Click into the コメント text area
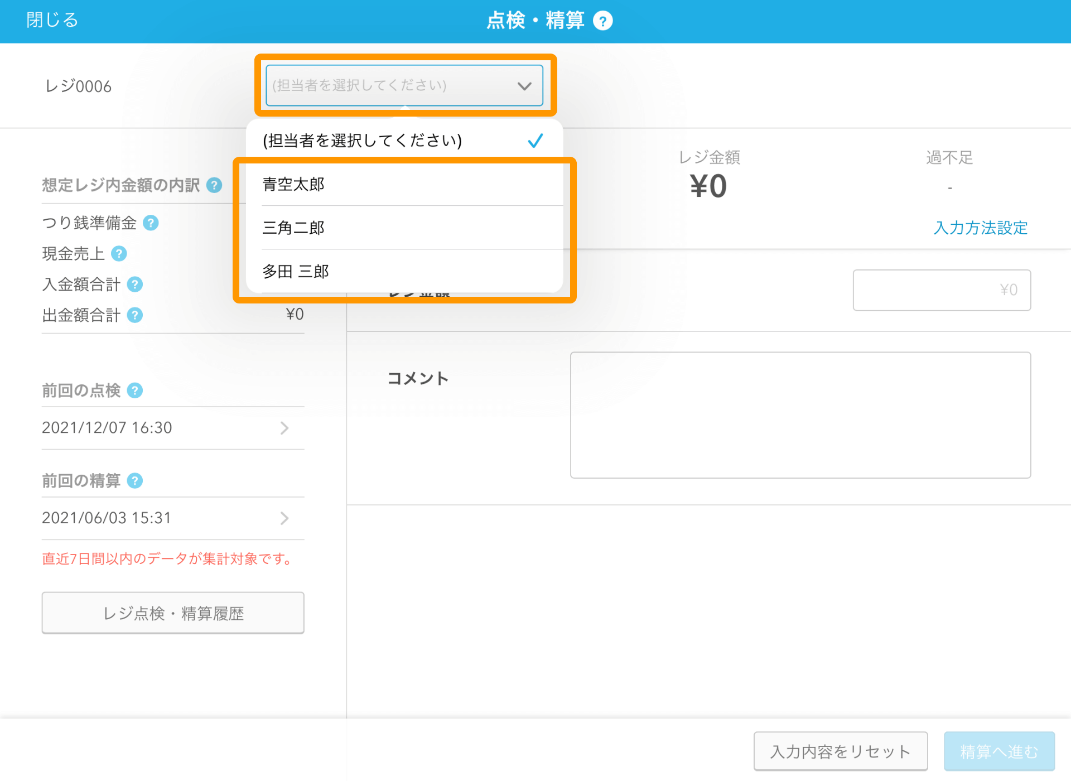This screenshot has height=781, width=1071. point(800,414)
